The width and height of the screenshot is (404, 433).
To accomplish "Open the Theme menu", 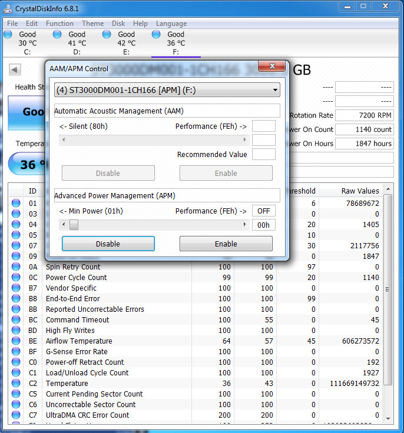I will 93,24.
